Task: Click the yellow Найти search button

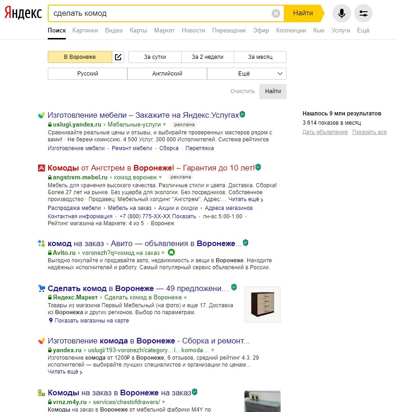Action: [304, 13]
